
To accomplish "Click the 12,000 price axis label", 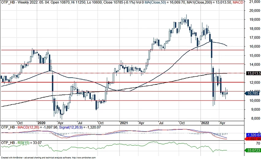I will [254, 82].
